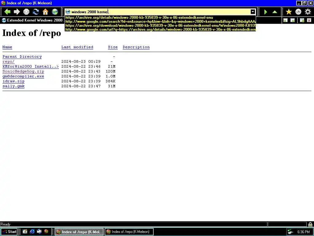The width and height of the screenshot is (314, 236).
Task: Go forward with the right arrow icon
Action: tap(17, 12)
